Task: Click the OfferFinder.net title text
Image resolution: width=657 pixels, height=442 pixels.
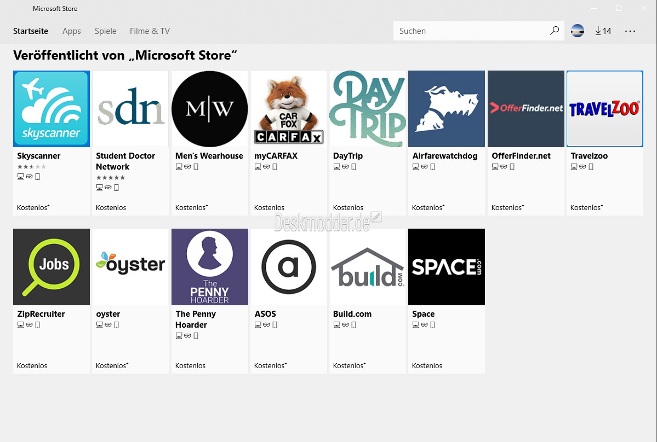Action: click(521, 155)
